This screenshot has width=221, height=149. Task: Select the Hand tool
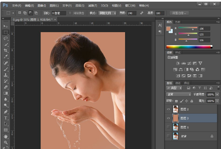(6, 136)
